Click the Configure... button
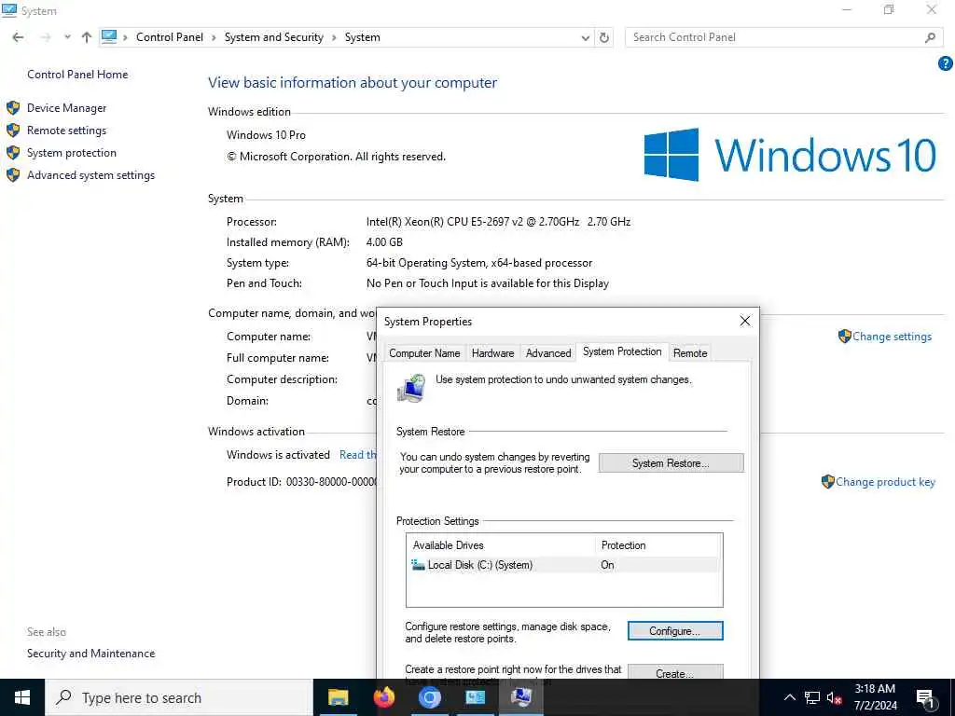This screenshot has height=716, width=955. (x=675, y=631)
